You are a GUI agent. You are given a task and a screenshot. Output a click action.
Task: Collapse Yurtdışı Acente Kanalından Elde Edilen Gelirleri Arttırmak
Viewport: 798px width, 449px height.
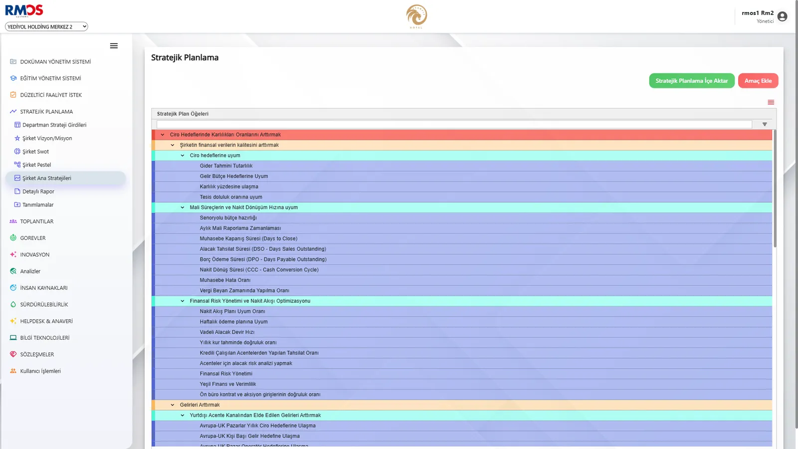pyautogui.click(x=183, y=416)
